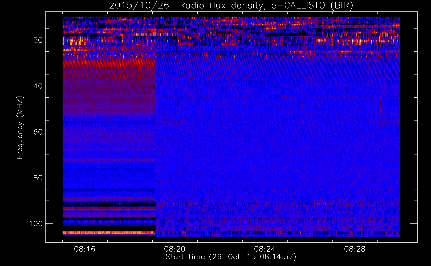Click the 08:24 time tick label
The width and height of the screenshot is (431, 266).
click(265, 249)
